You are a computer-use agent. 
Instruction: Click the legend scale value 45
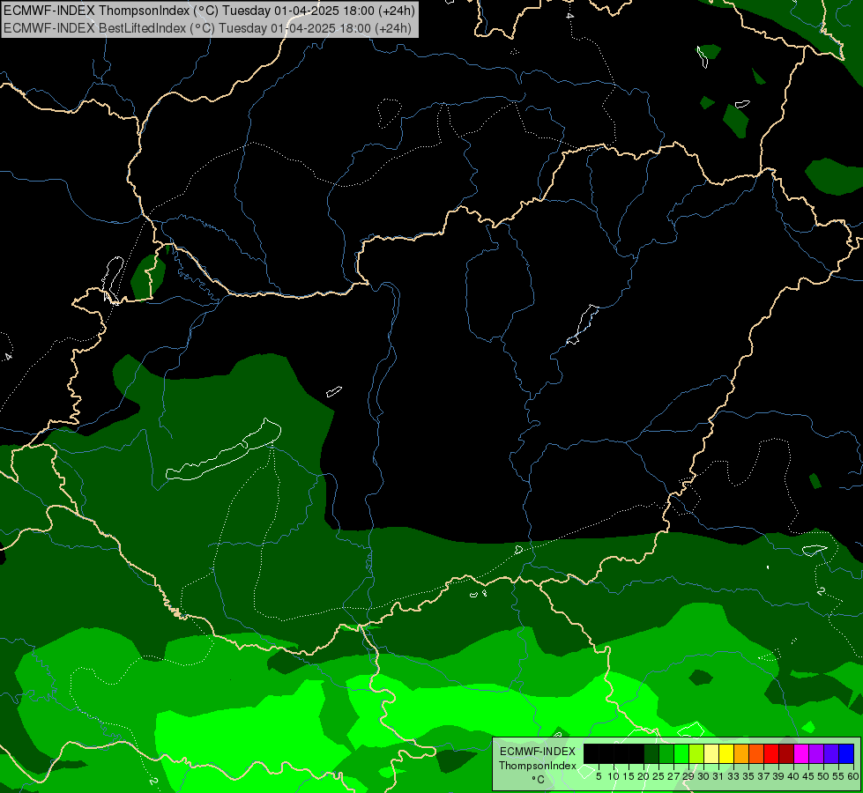tap(809, 776)
